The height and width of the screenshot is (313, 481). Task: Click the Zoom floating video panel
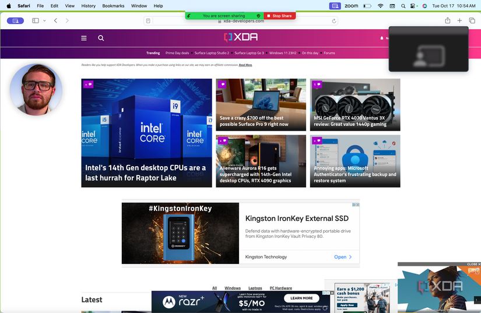tap(429, 49)
